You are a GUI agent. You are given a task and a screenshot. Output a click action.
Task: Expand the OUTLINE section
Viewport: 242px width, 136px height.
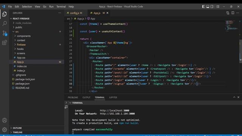click(x=37, y=128)
